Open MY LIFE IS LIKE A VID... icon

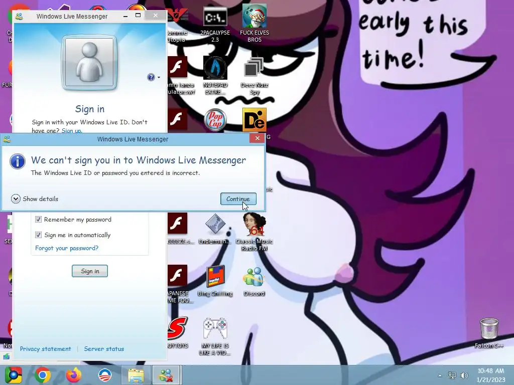215,336
